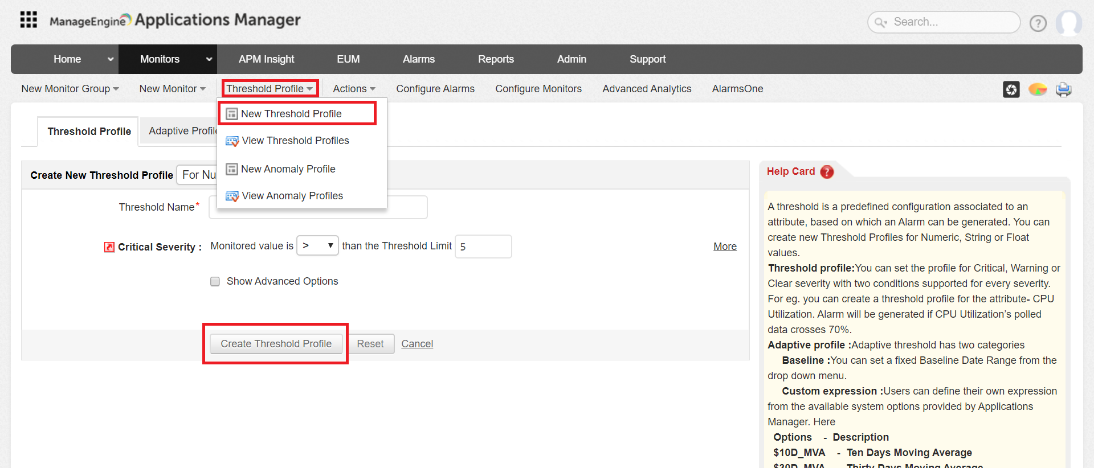Open Configure Monitors link
This screenshot has height=468, width=1094.
point(538,89)
